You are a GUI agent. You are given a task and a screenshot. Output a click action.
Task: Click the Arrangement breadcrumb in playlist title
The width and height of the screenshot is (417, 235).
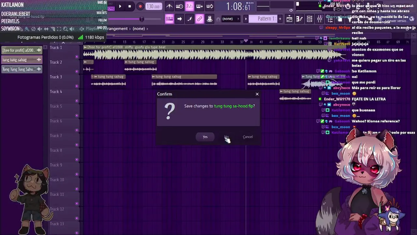[117, 29]
